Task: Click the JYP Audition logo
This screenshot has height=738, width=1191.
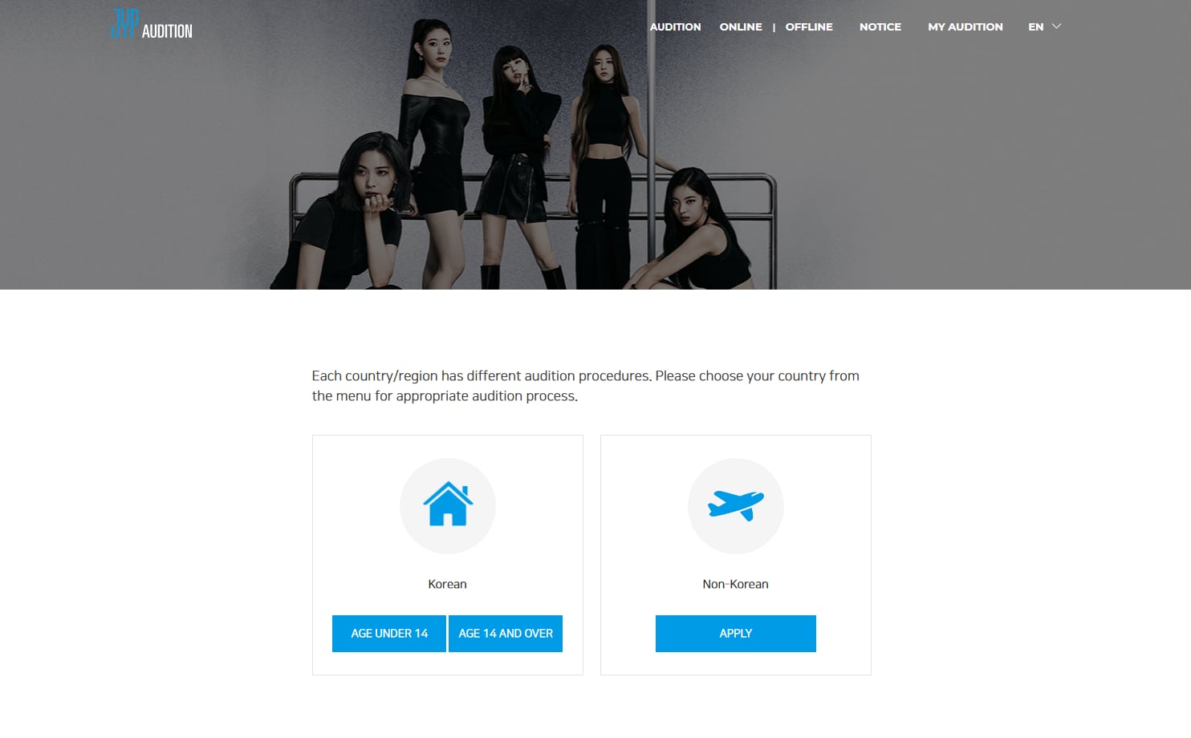Action: pos(151,24)
